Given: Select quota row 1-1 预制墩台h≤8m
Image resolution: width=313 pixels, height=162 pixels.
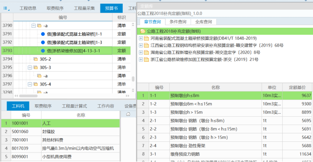Looking at the screenshot, I should 225,96.
